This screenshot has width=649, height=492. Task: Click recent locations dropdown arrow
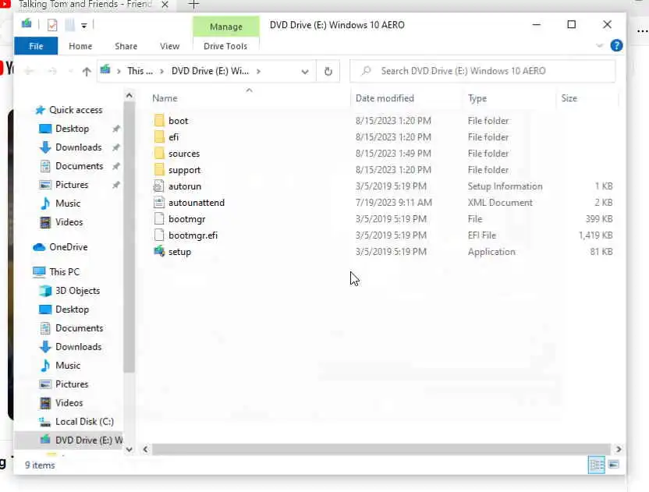point(70,72)
